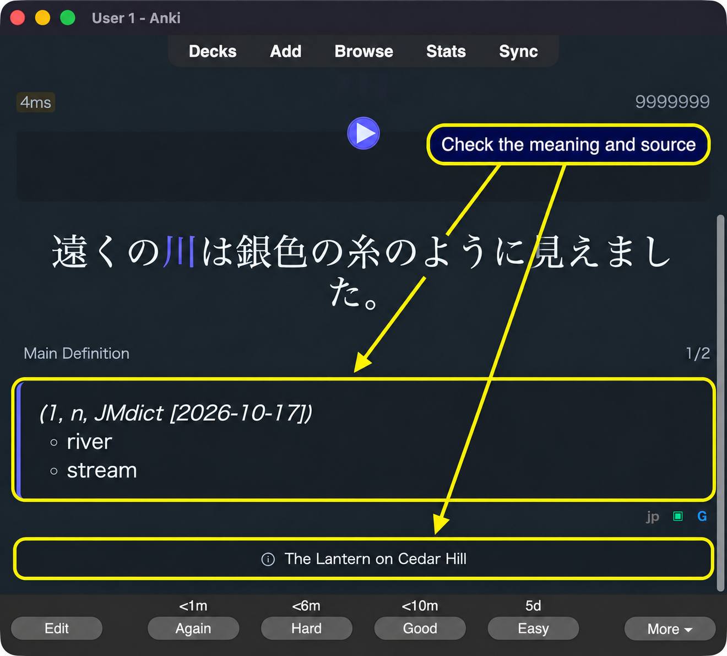Click the green square icon near jp
Viewport: 727px width, 656px height.
(x=678, y=516)
